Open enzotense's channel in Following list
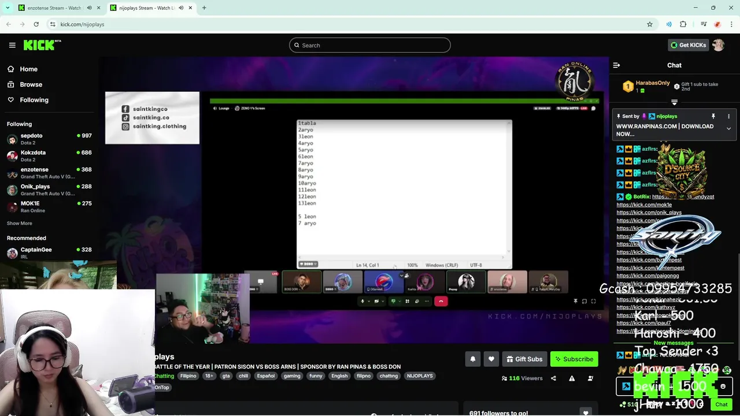 pyautogui.click(x=49, y=172)
